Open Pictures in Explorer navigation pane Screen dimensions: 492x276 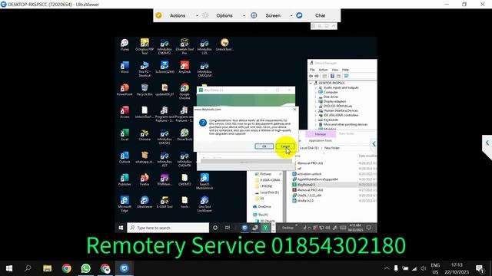coord(263,174)
